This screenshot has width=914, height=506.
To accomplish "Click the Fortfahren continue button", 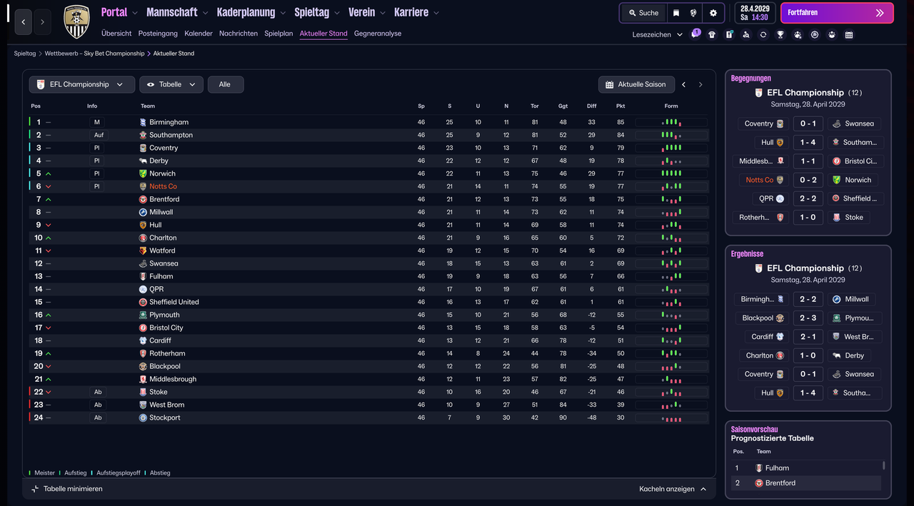I will tap(837, 13).
